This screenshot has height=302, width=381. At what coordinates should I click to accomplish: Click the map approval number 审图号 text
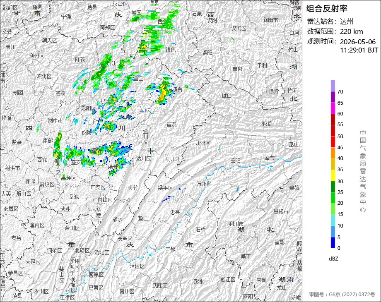pyautogui.click(x=342, y=295)
